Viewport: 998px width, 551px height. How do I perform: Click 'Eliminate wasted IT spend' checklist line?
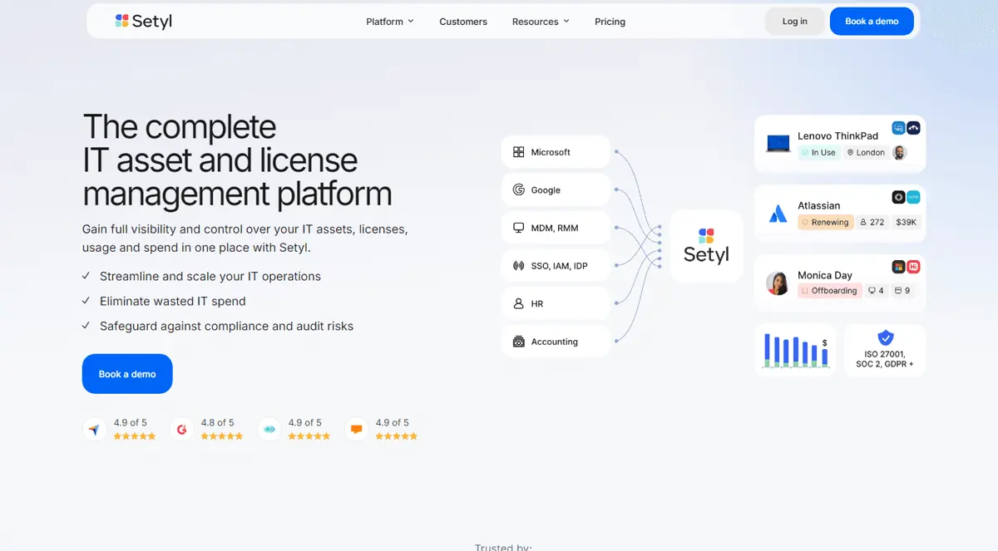pyautogui.click(x=173, y=301)
